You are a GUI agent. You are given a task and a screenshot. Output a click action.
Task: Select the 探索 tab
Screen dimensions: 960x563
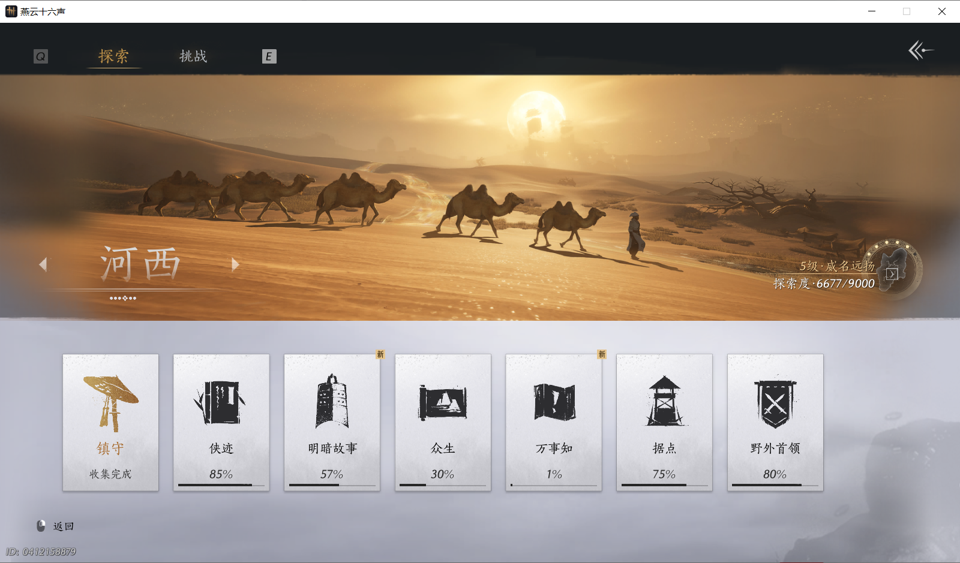tap(114, 56)
